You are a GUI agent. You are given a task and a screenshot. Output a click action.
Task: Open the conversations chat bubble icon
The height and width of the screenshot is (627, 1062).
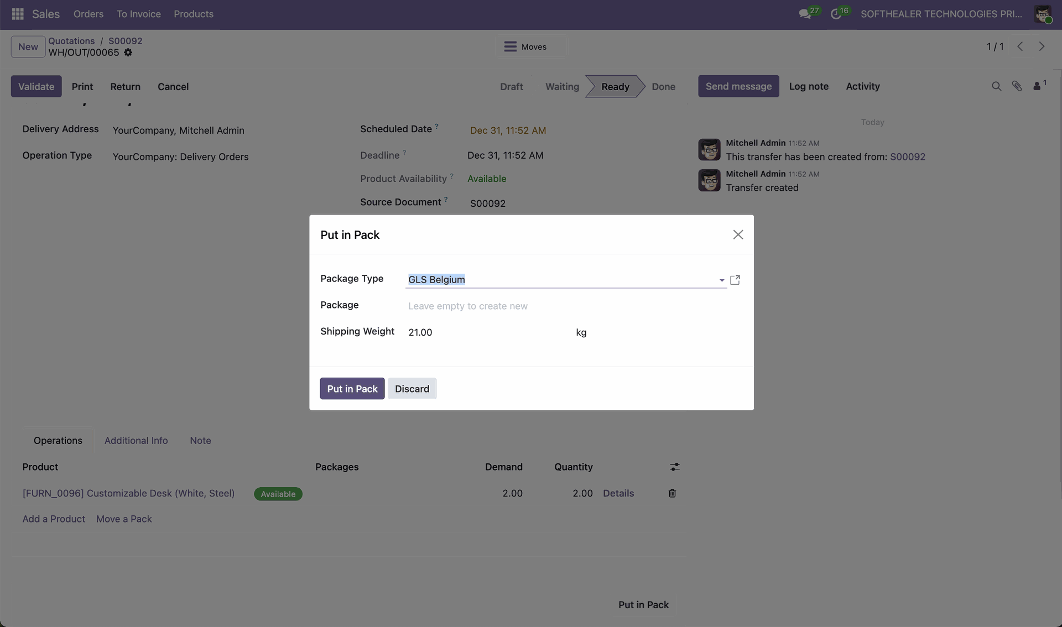(805, 14)
